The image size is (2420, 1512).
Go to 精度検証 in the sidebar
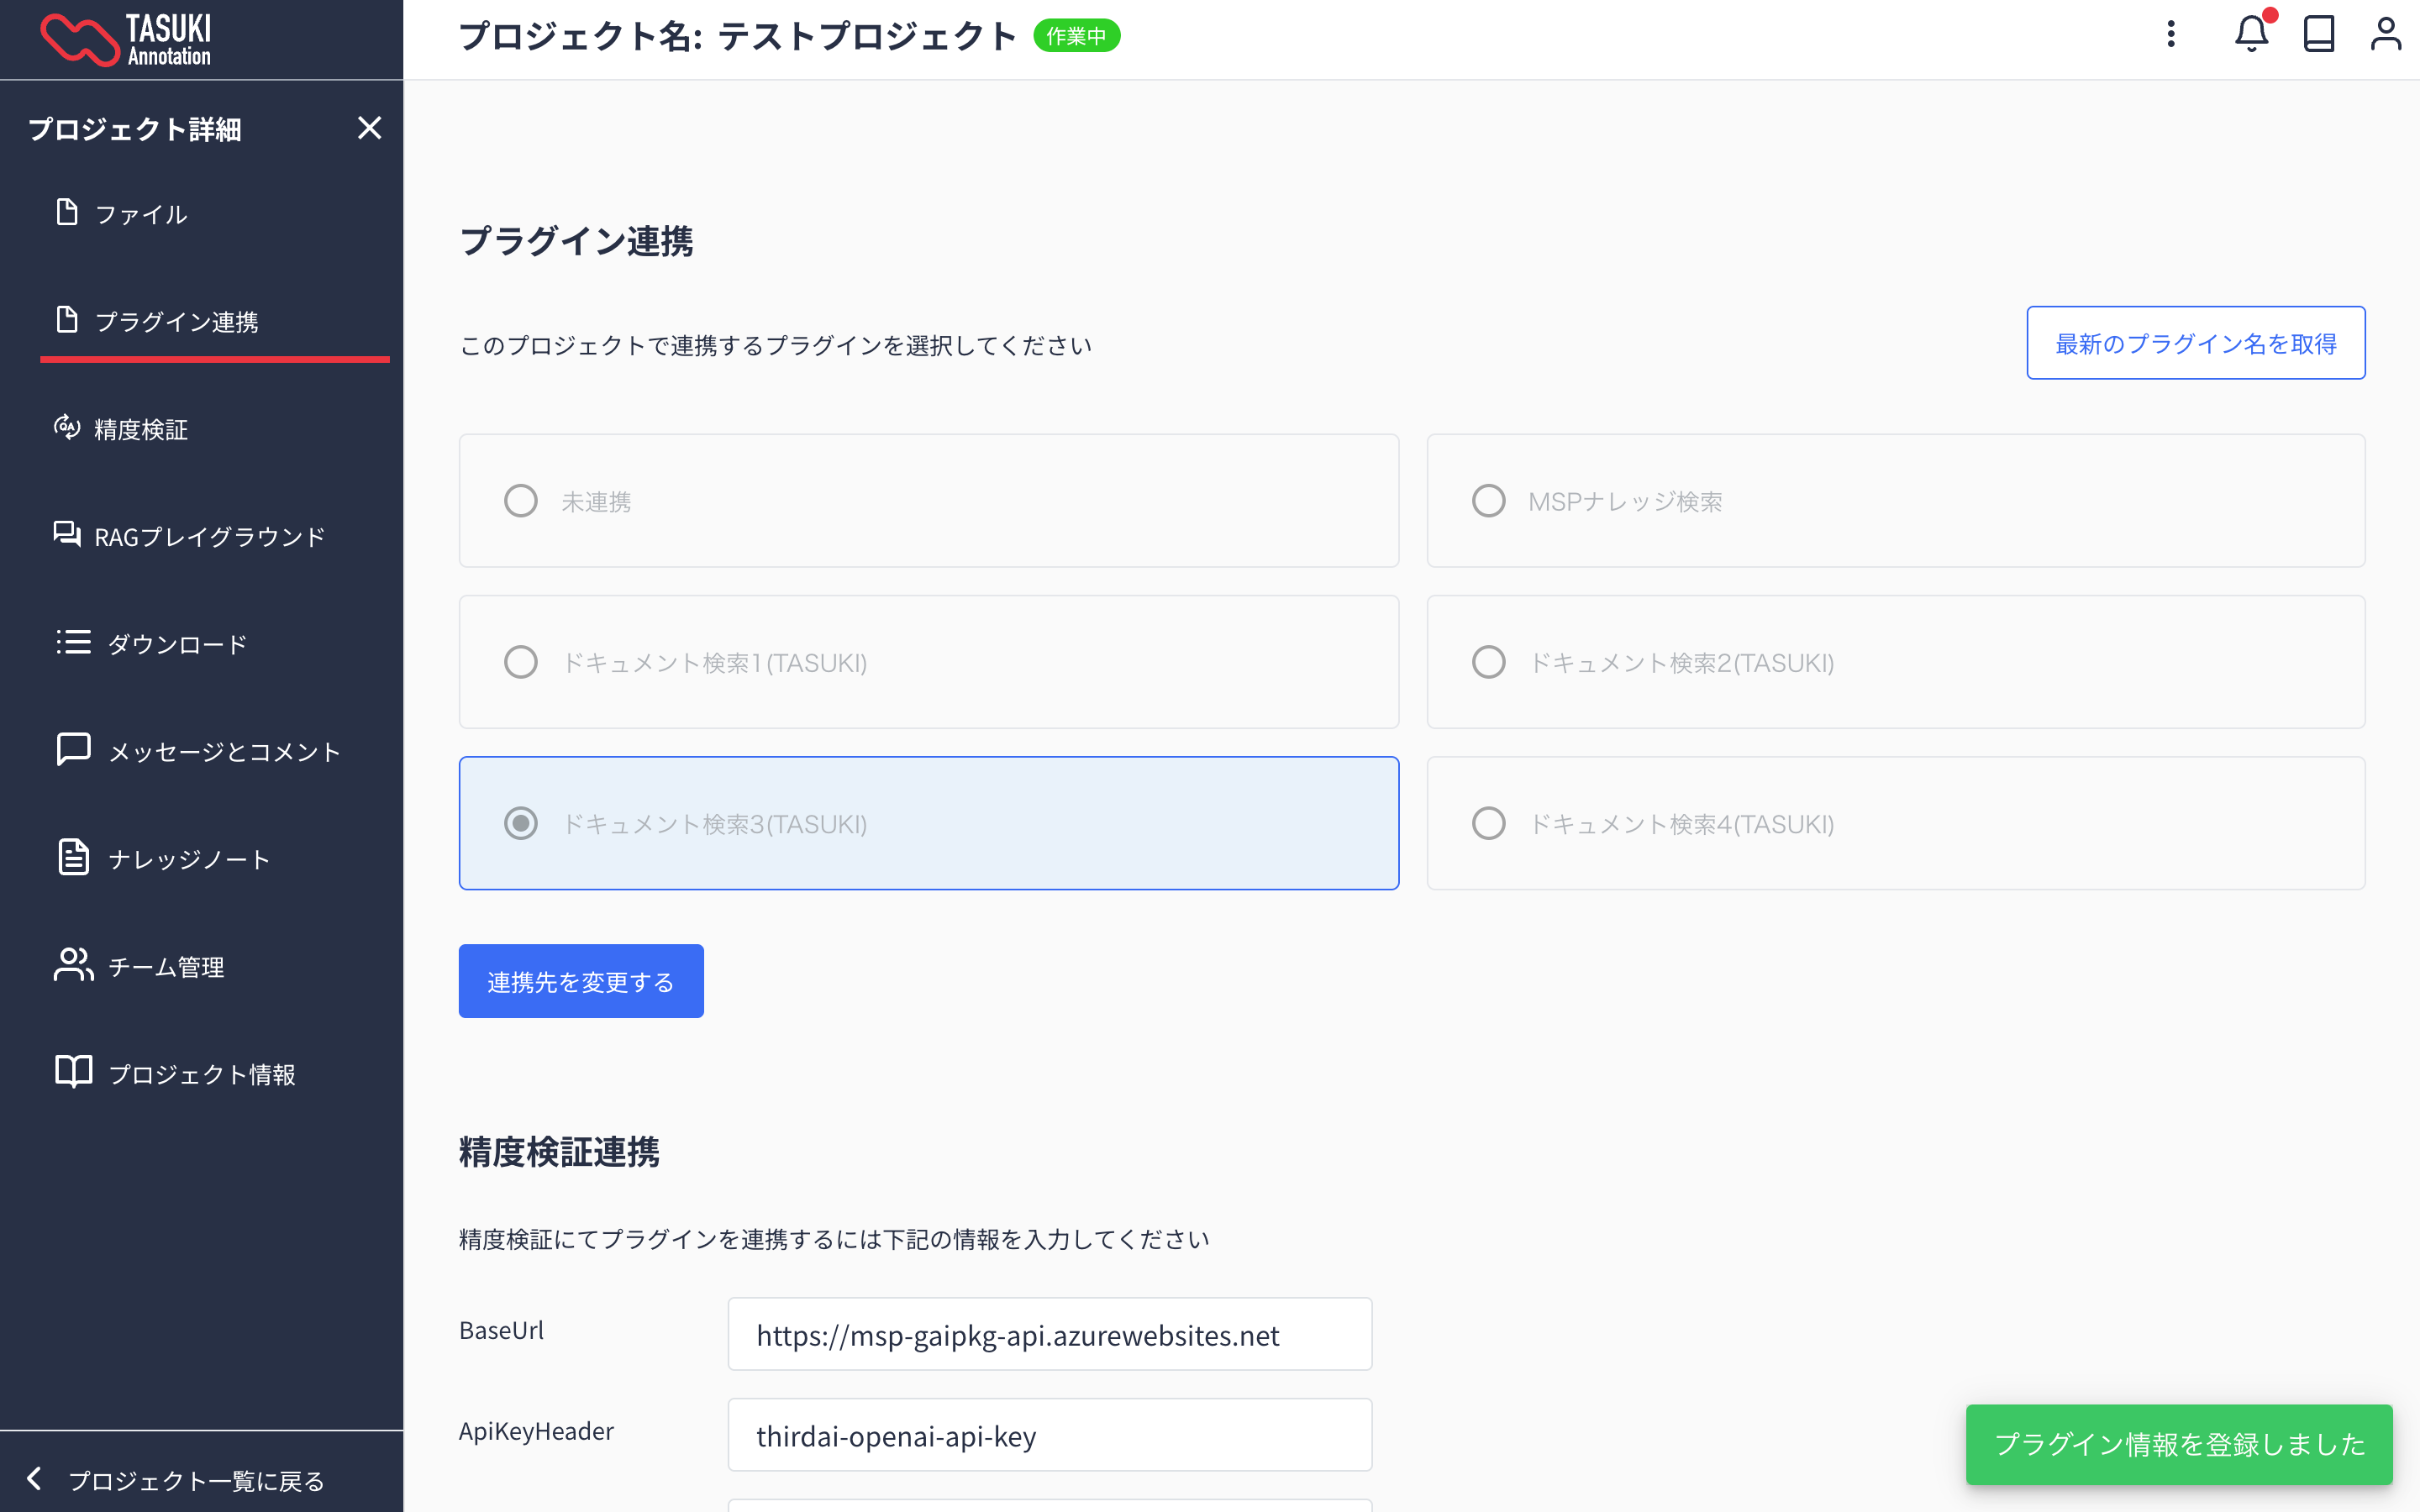tap(140, 429)
